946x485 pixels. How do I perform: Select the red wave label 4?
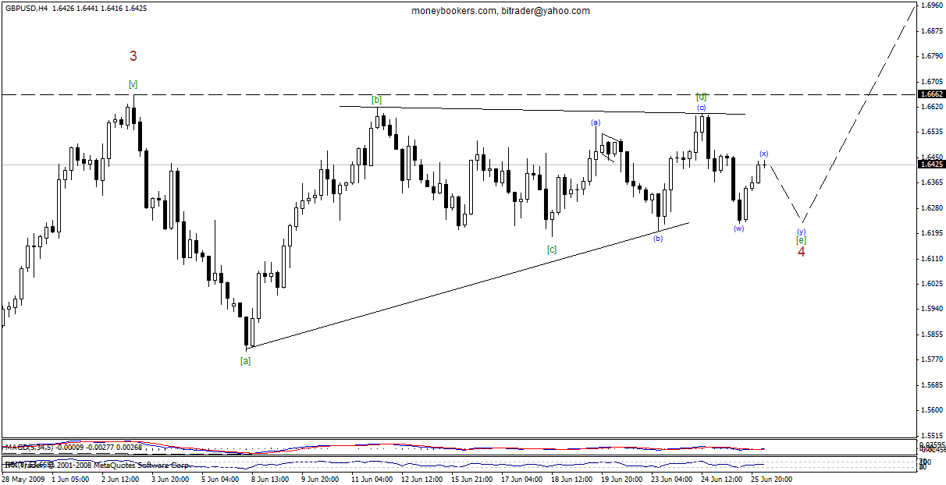coord(801,252)
